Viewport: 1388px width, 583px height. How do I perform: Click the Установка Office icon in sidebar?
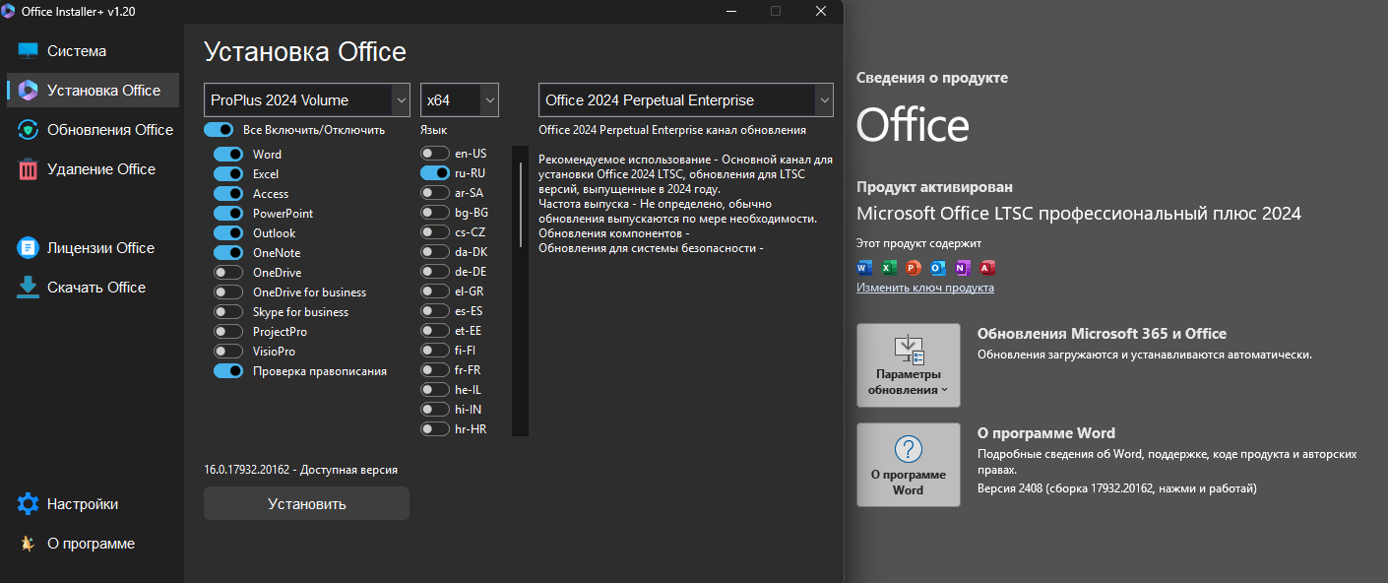(28, 90)
